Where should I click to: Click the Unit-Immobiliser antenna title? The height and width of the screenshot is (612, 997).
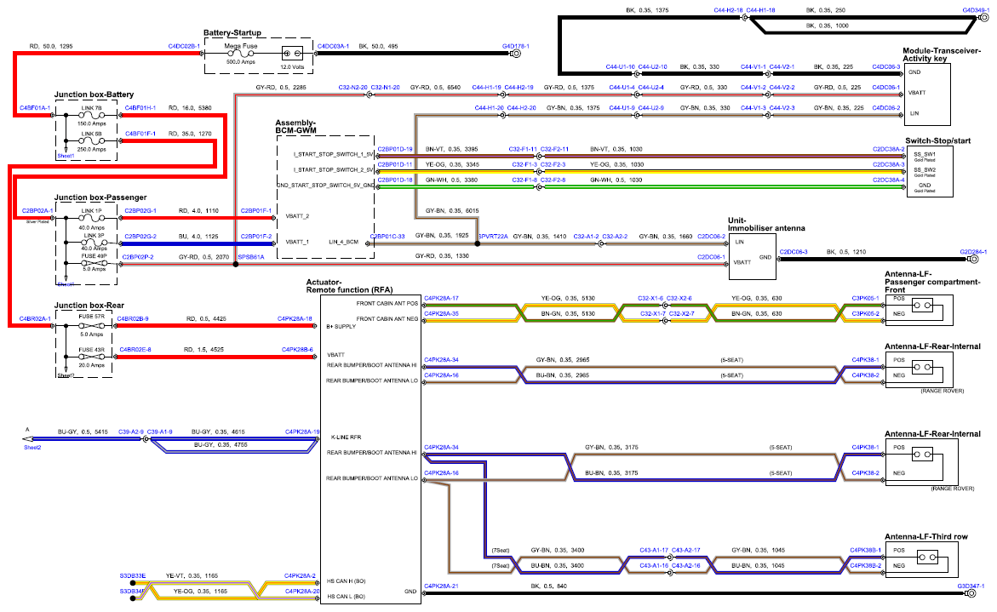coord(766,225)
